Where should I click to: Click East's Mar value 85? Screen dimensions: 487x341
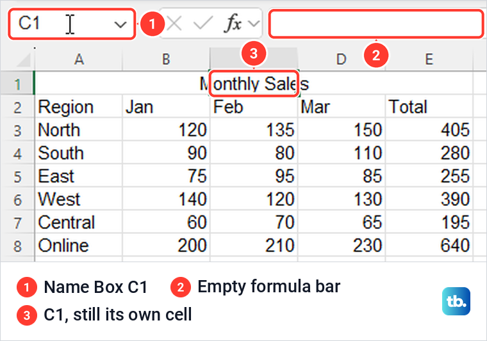pyautogui.click(x=342, y=176)
